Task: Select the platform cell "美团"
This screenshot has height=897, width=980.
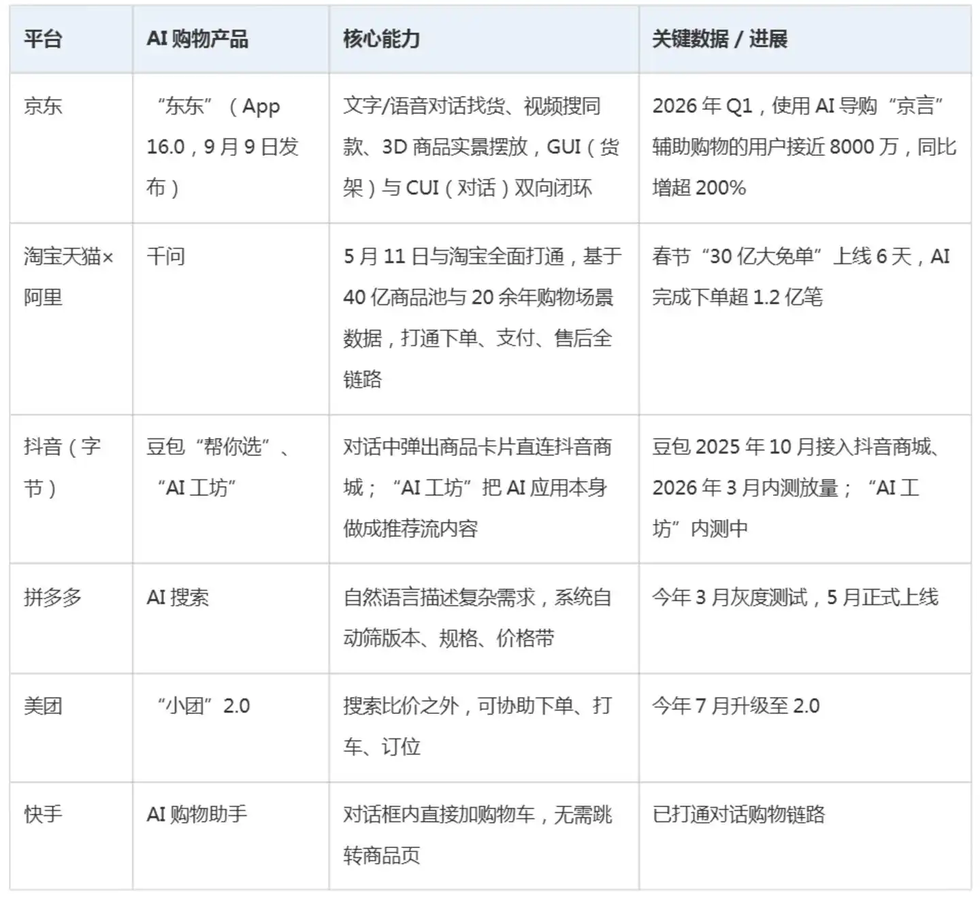Action: tap(71, 728)
